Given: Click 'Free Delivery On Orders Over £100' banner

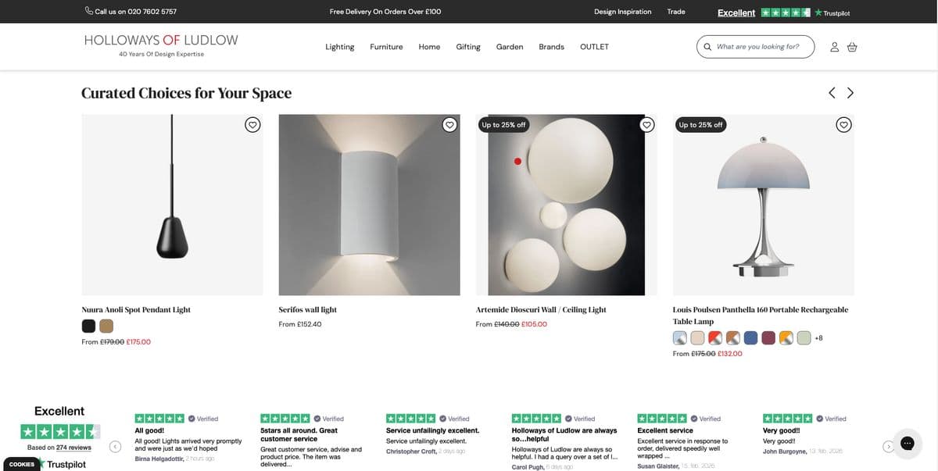Looking at the screenshot, I should coord(385,12).
